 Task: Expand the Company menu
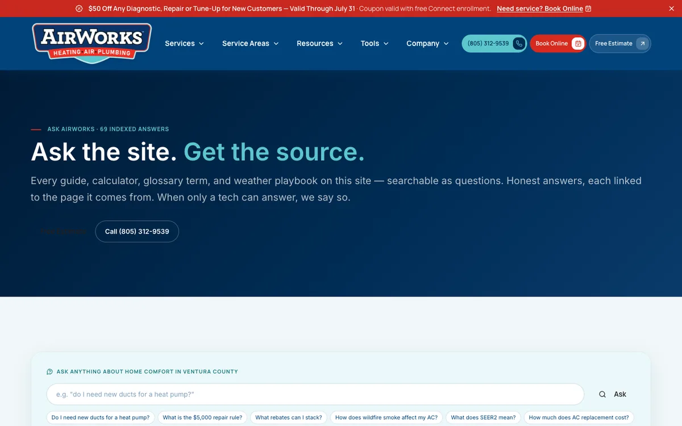pos(427,43)
